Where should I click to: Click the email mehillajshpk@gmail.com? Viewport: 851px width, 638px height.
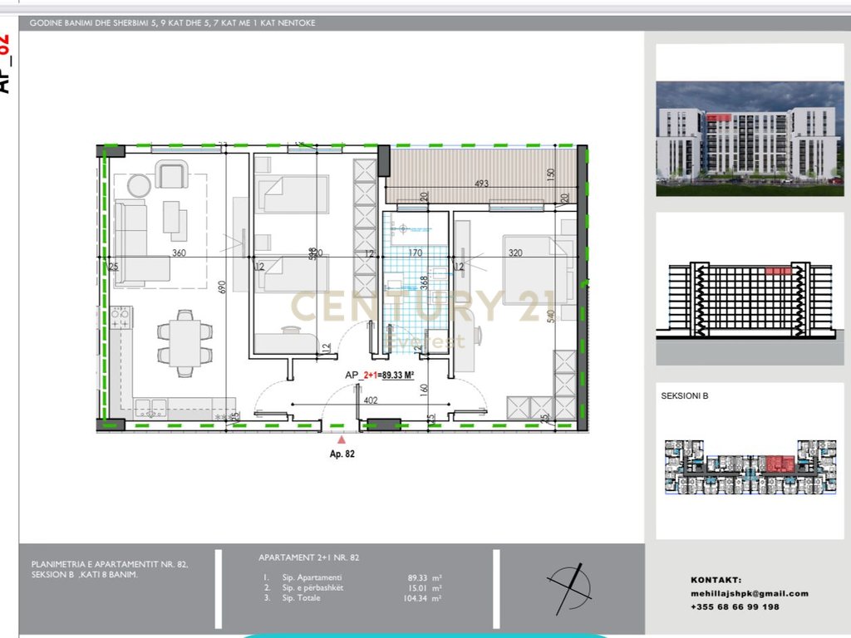pyautogui.click(x=750, y=593)
